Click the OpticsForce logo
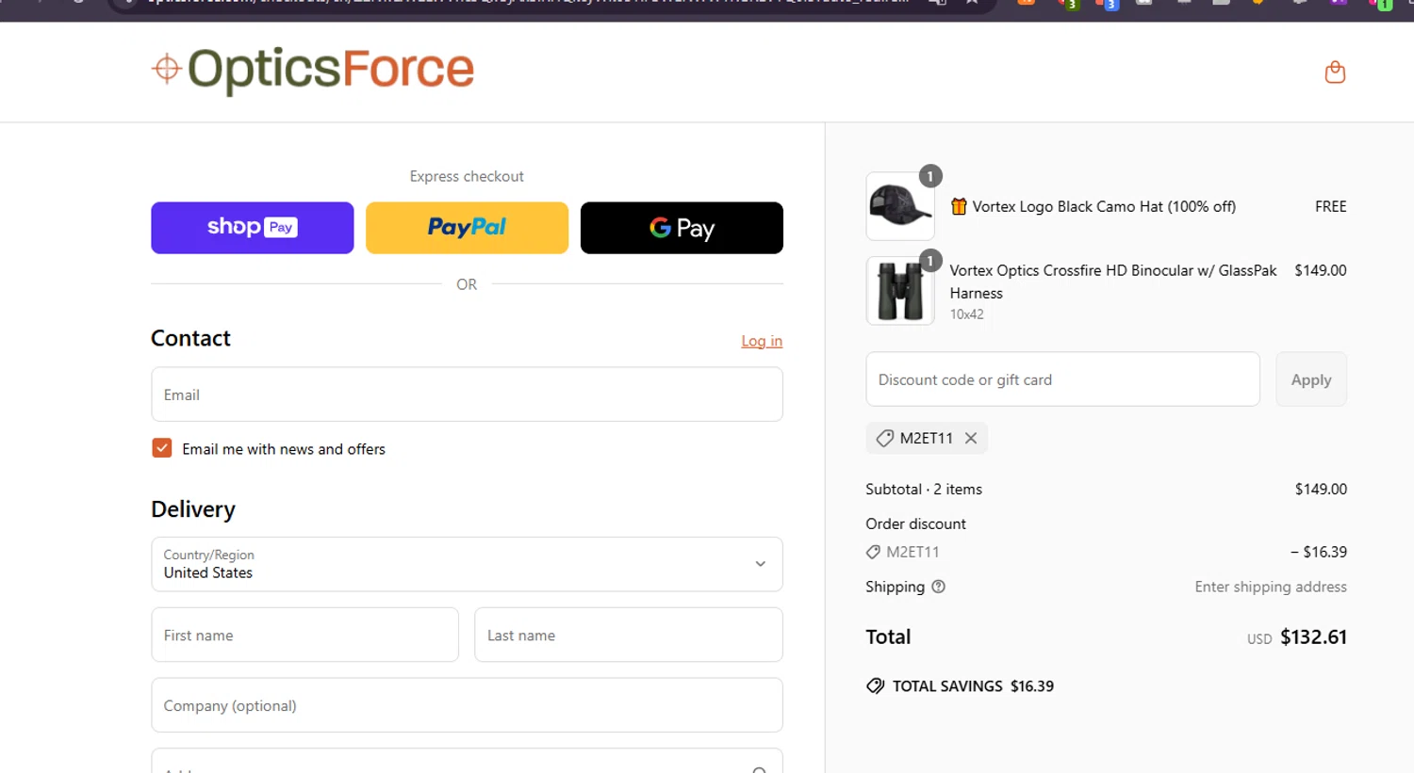The height and width of the screenshot is (773, 1414). (313, 70)
